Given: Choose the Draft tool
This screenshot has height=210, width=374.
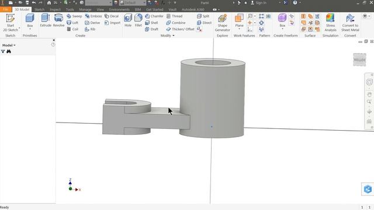Looking at the screenshot, I should [x=152, y=29].
